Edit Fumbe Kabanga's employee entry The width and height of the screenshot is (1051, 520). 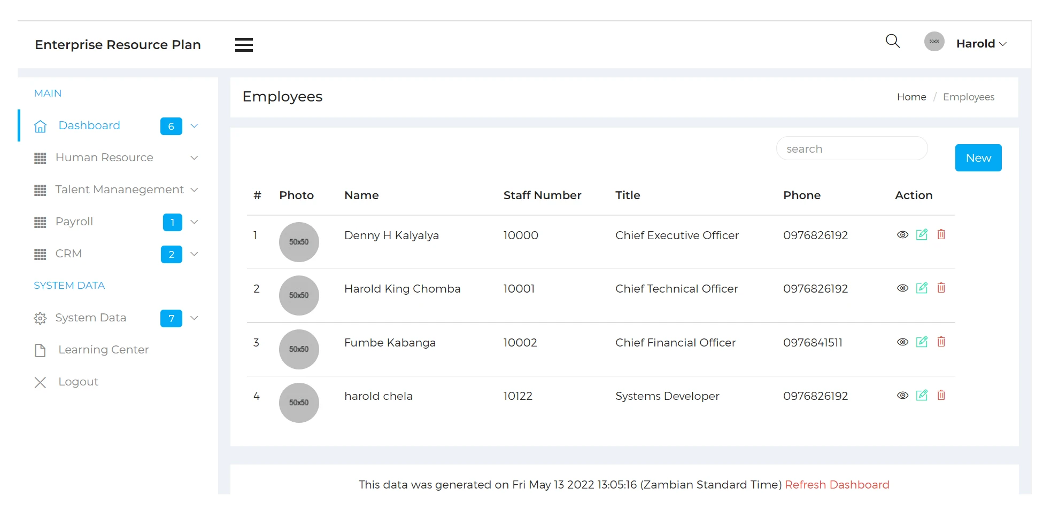tap(922, 342)
